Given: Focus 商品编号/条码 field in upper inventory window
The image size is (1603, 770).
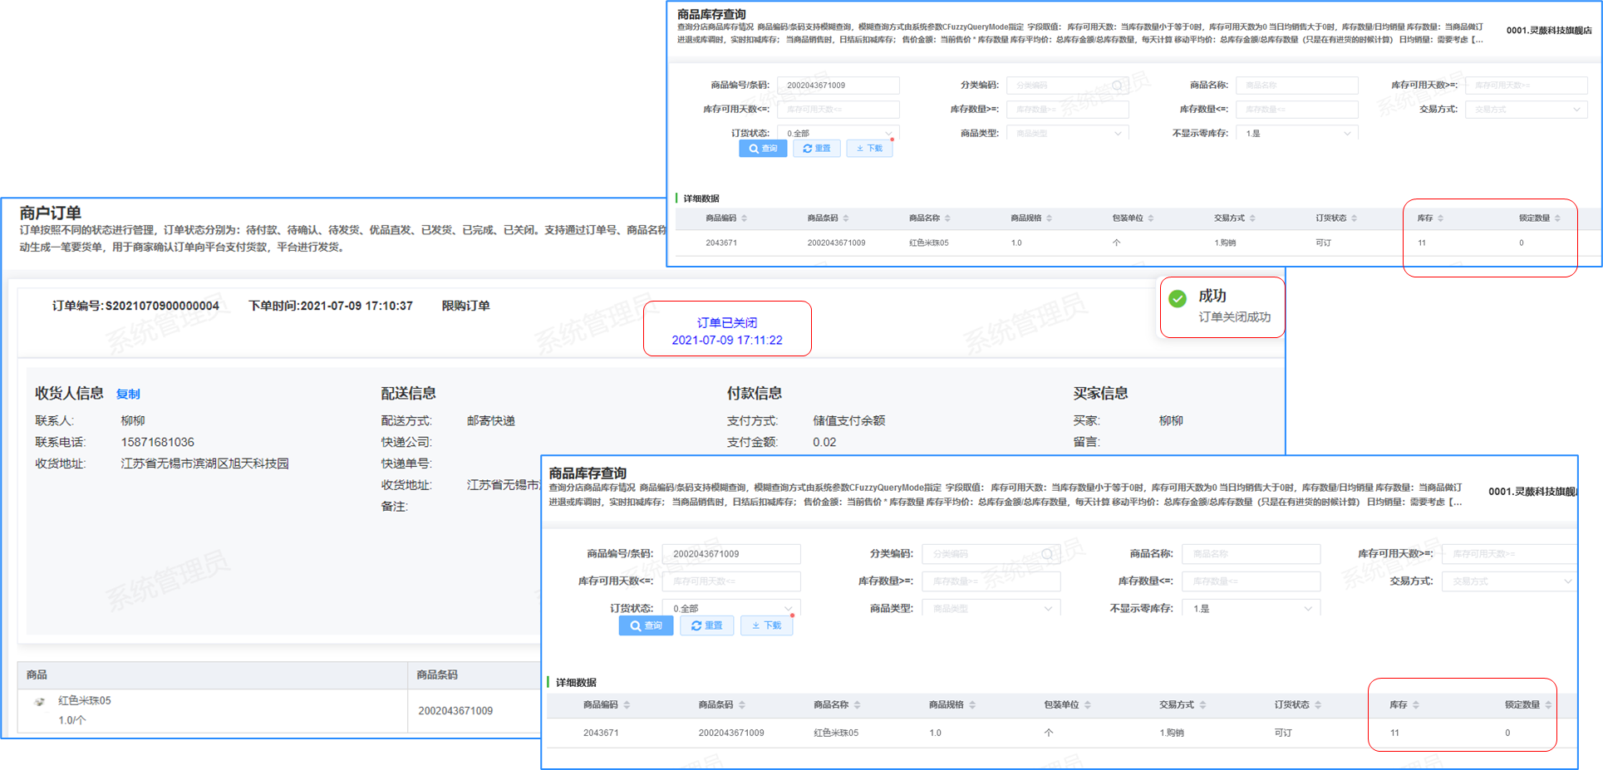Looking at the screenshot, I should (x=838, y=86).
